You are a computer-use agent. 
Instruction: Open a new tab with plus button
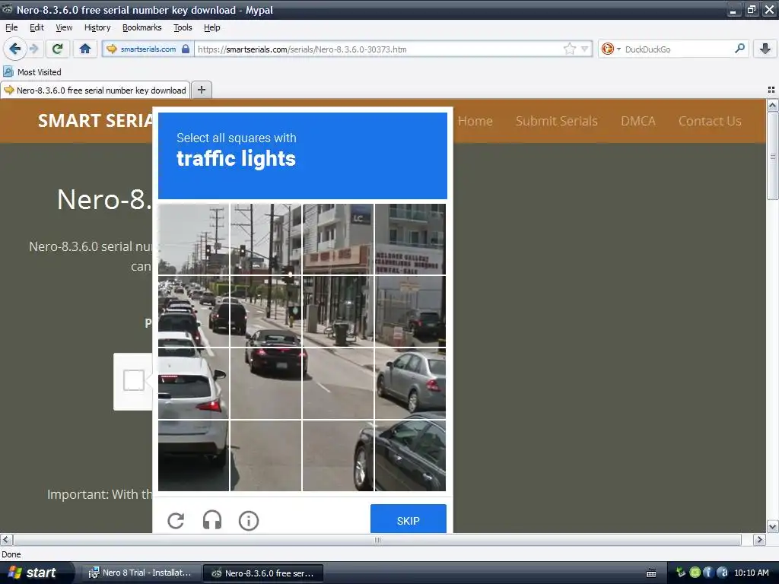coord(201,90)
